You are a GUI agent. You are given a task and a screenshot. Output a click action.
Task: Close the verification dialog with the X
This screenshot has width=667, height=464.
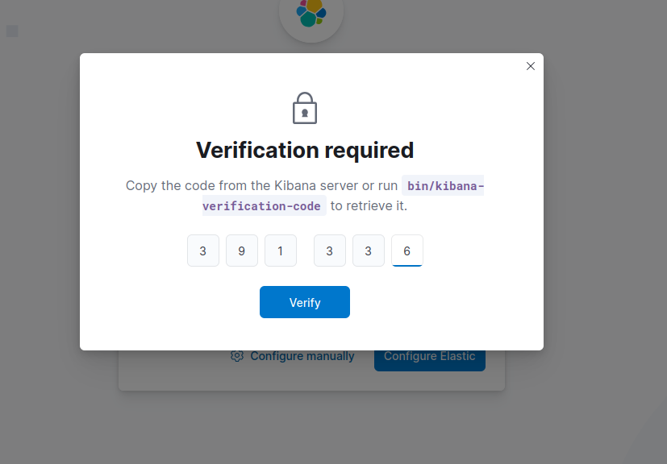[530, 66]
